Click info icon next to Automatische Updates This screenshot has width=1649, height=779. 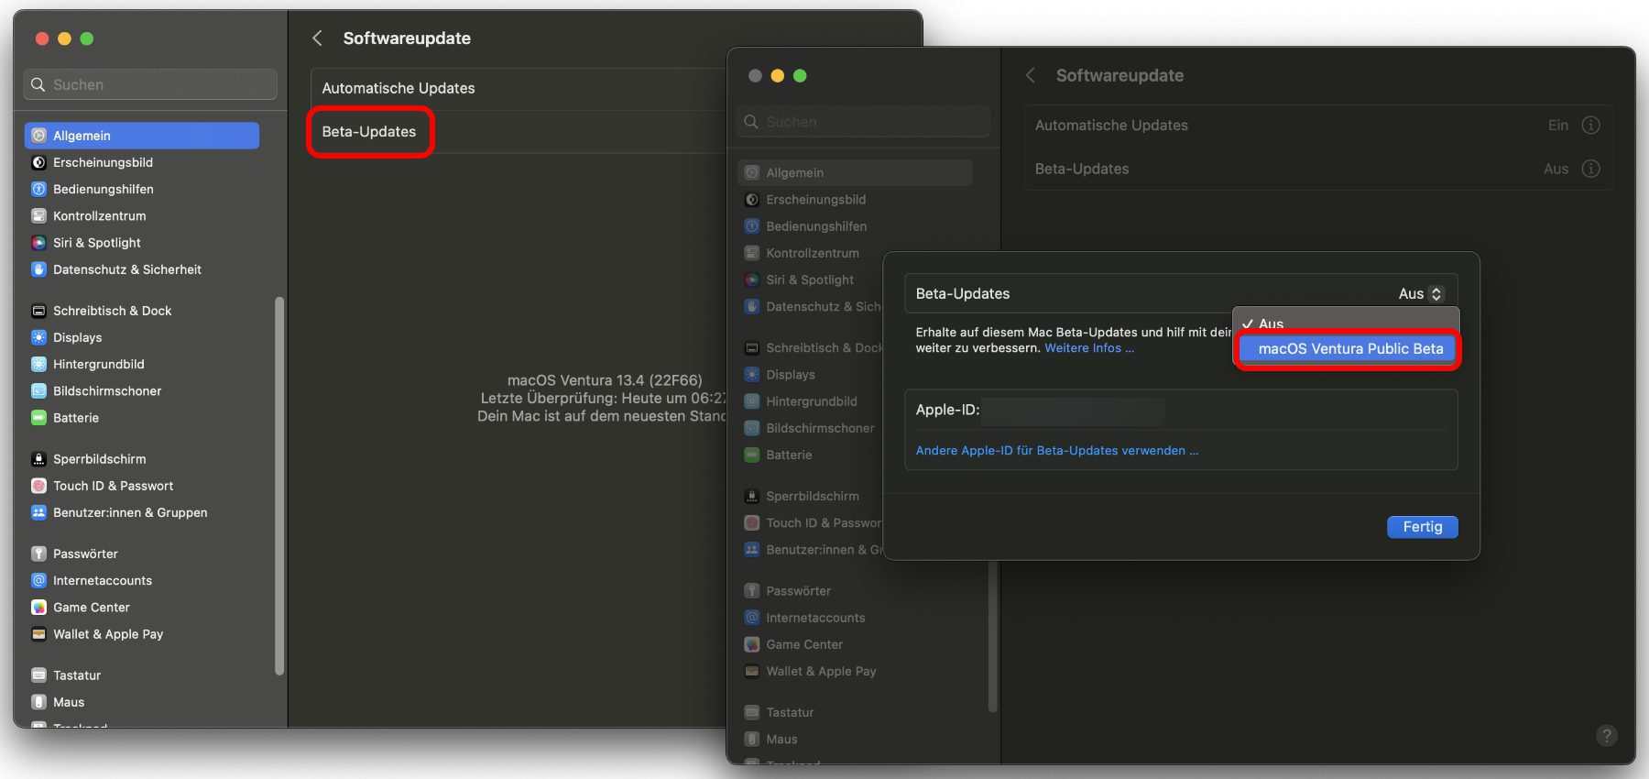coord(1590,126)
